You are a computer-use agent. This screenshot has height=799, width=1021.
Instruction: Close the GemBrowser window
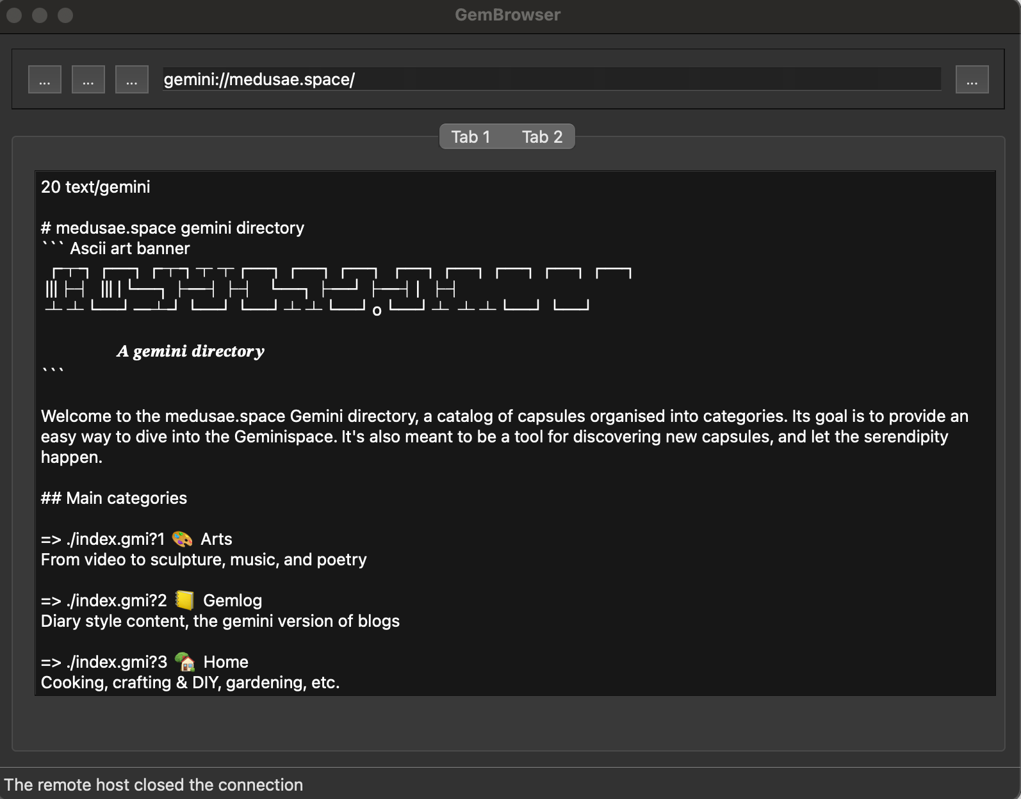click(x=14, y=15)
